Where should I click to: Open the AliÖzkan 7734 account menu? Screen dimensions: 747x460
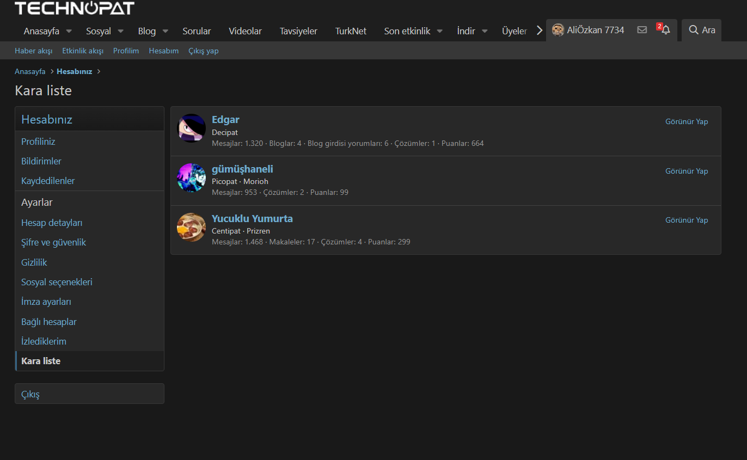588,30
